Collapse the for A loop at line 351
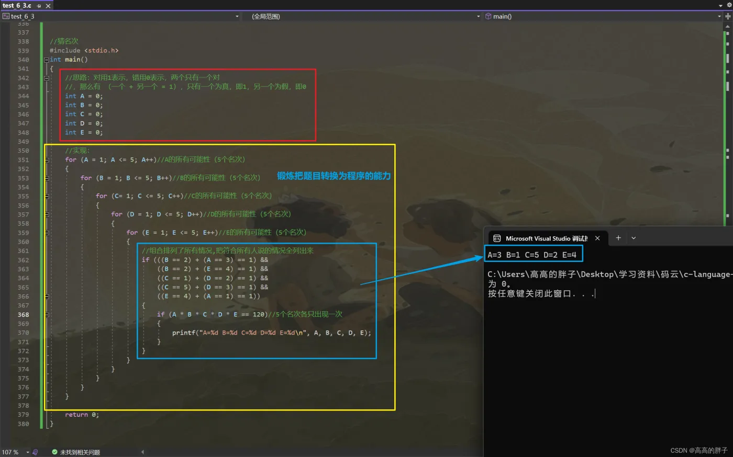The height and width of the screenshot is (457, 733). click(x=47, y=160)
